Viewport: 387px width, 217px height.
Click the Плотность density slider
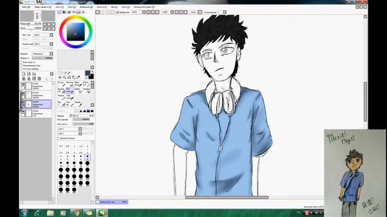[83, 124]
